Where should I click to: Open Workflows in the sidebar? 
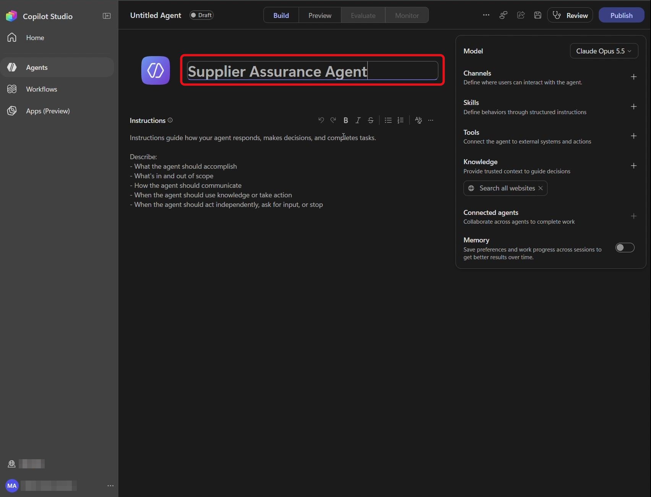tap(57, 89)
